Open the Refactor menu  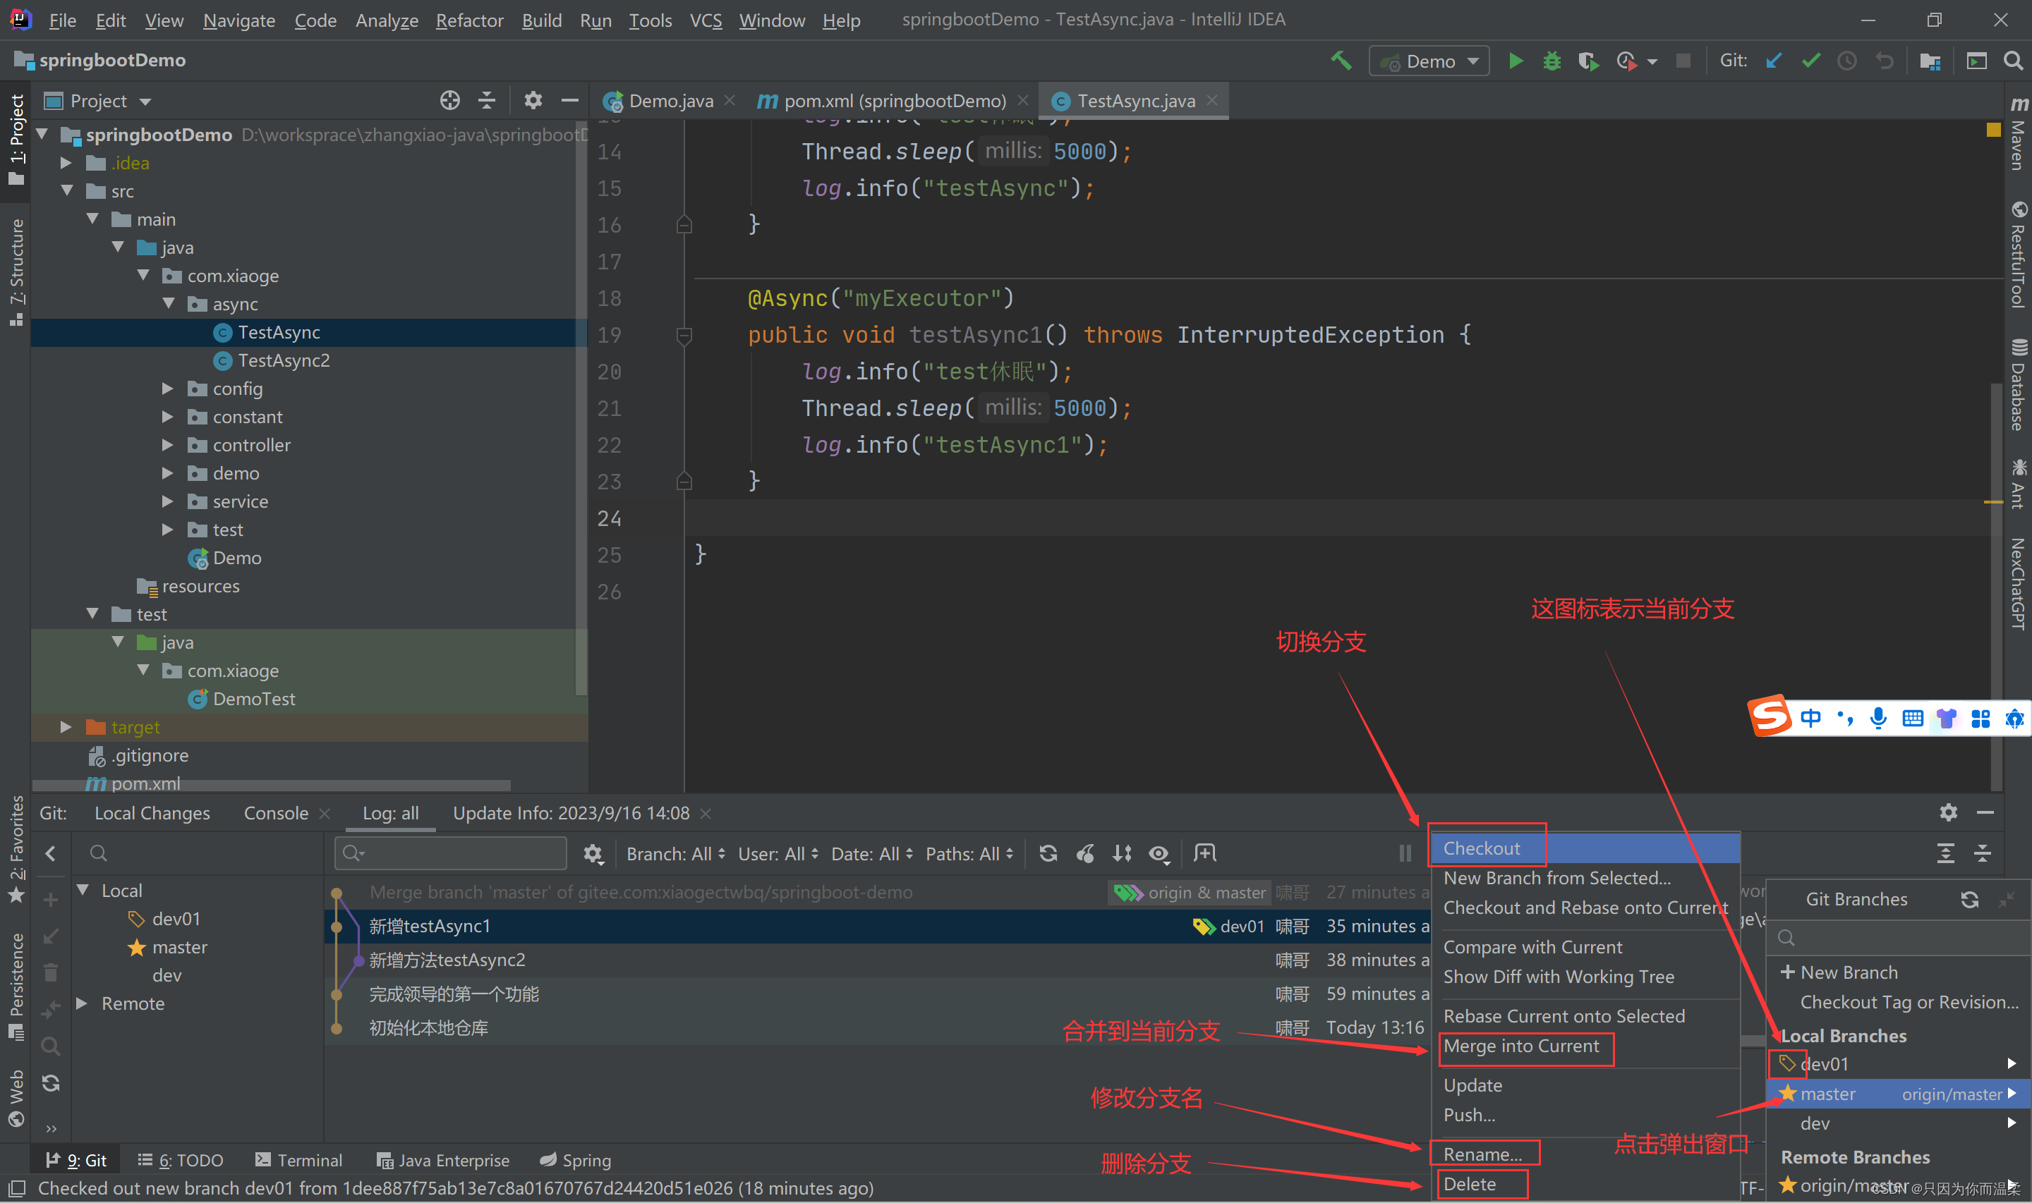(468, 20)
